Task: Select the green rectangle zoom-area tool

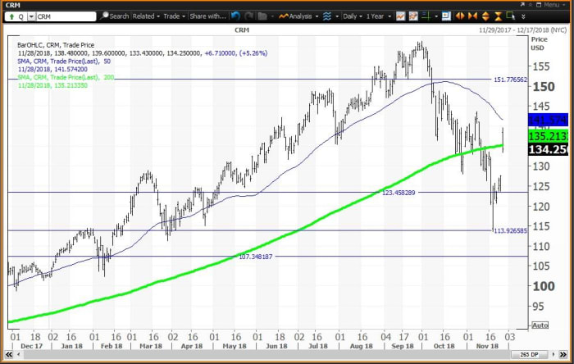Action: pyautogui.click(x=511, y=16)
